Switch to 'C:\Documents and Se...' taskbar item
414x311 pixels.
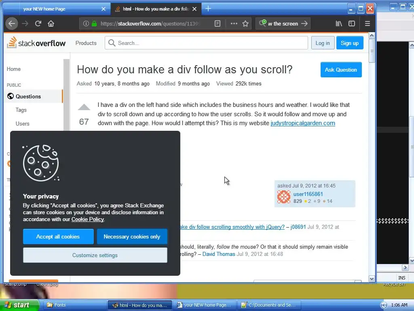click(x=269, y=305)
